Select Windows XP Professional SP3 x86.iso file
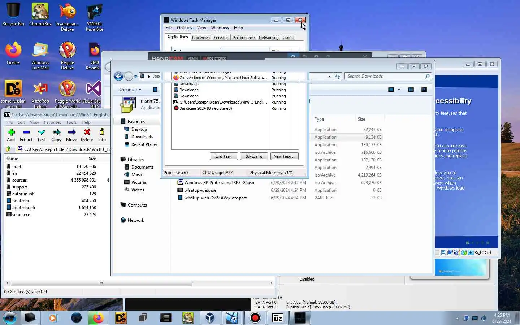Screen dimensions: 520x325 (x=219, y=183)
